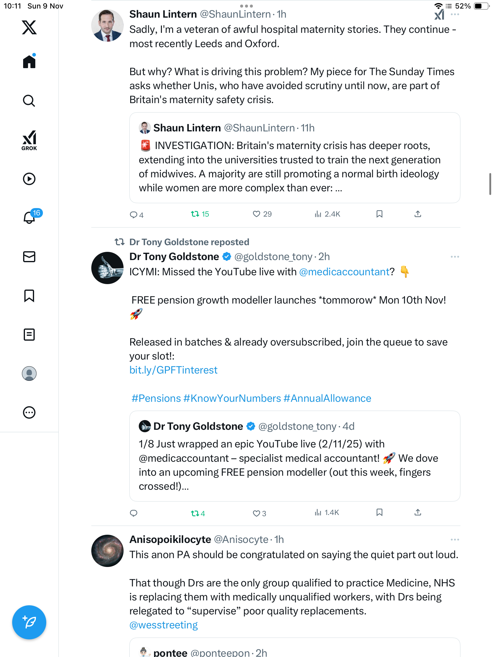Open the profile page from sidebar
Screen dimensions: 493x657
[x=29, y=374]
